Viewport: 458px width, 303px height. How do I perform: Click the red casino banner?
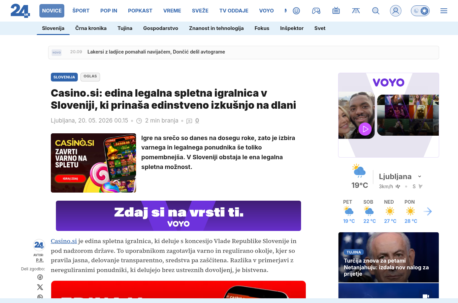point(178,290)
